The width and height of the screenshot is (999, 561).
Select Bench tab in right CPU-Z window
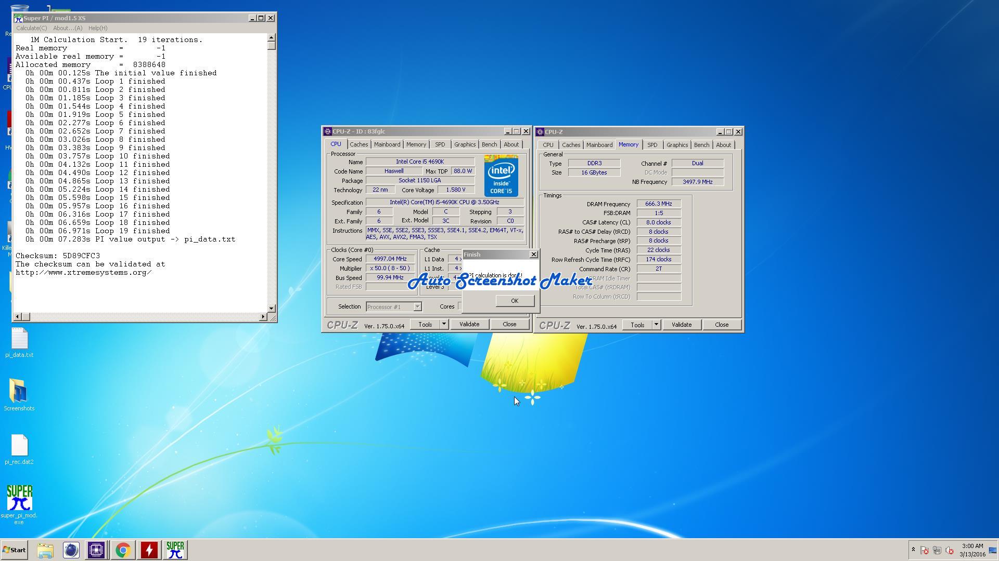701,145
